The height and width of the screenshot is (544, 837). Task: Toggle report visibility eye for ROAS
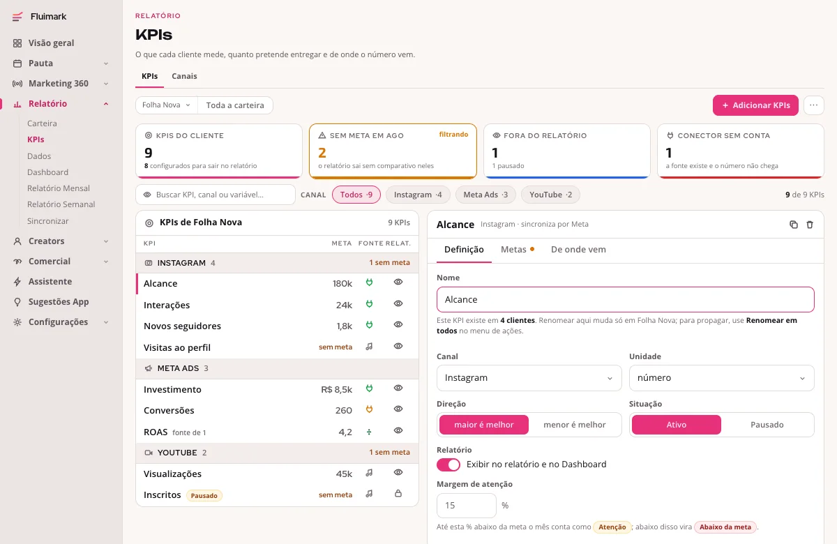coord(398,431)
